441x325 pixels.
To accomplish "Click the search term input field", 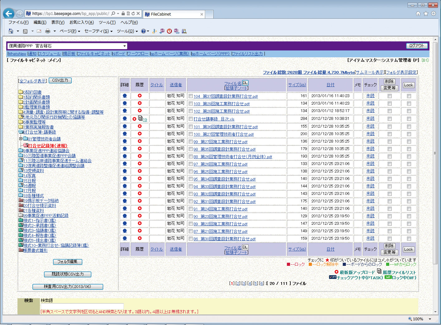I will [82, 306].
